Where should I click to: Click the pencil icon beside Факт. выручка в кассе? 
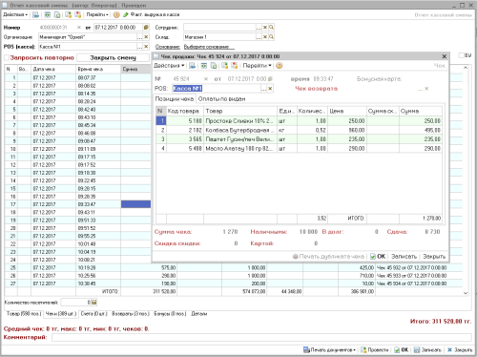pyautogui.click(x=125, y=14)
